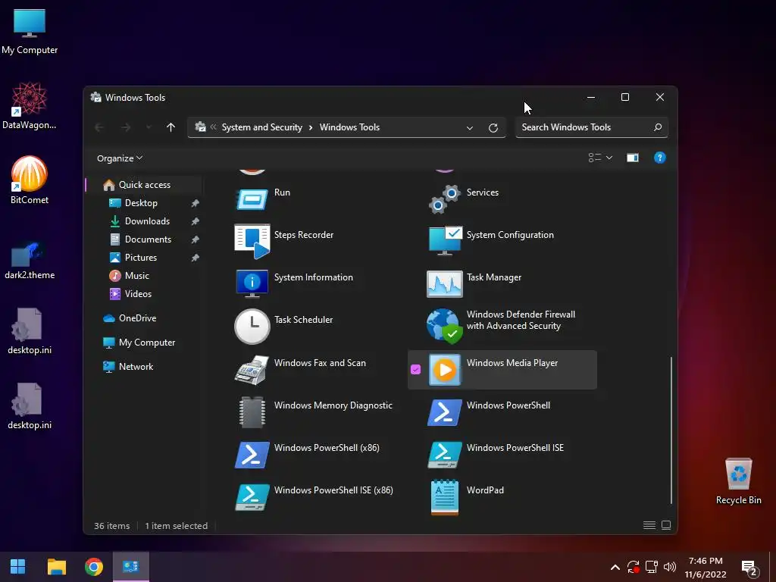Viewport: 776px width, 582px height.
Task: Open Pictures in navigation pane
Action: (x=140, y=258)
